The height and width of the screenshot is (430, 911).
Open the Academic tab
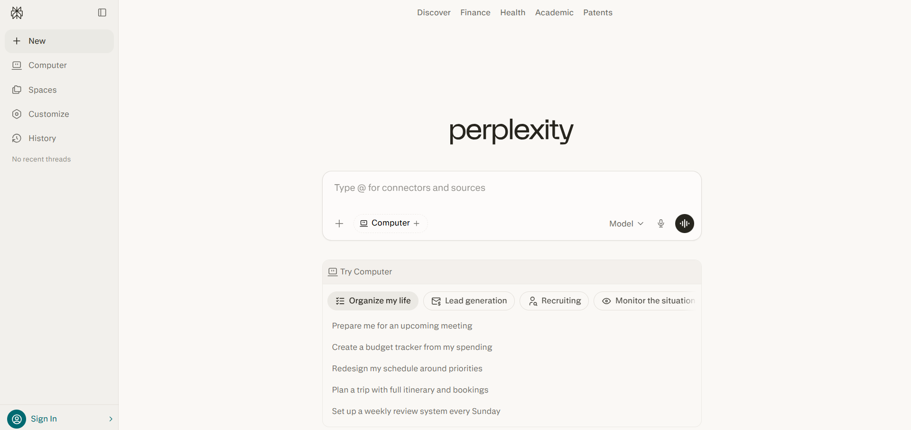554,13
